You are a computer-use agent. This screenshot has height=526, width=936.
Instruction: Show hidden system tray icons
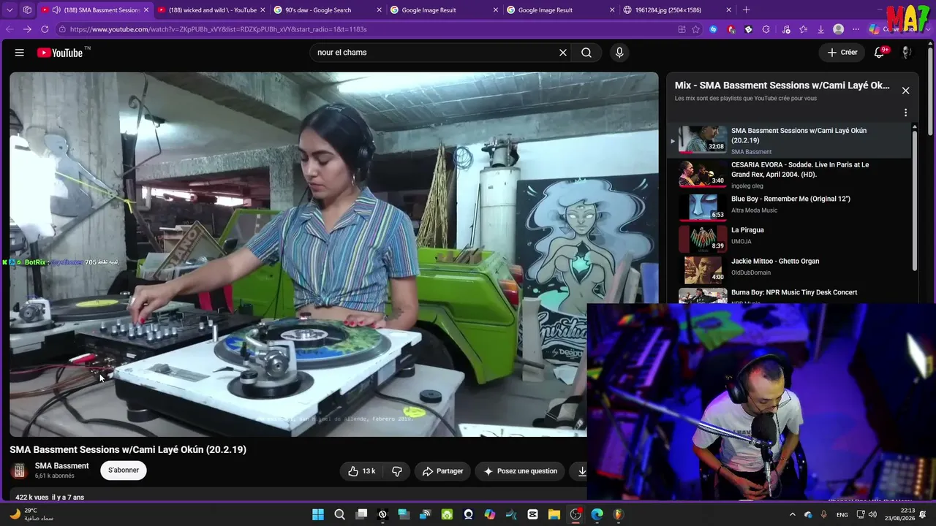pyautogui.click(x=792, y=514)
